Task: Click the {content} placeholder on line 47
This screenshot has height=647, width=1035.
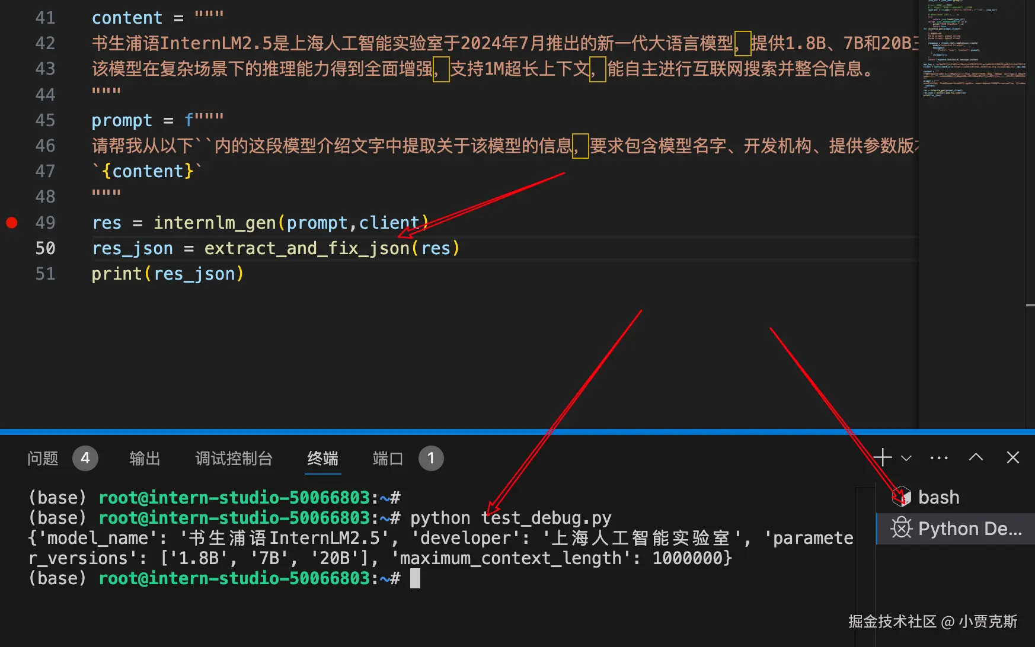Action: tap(148, 171)
